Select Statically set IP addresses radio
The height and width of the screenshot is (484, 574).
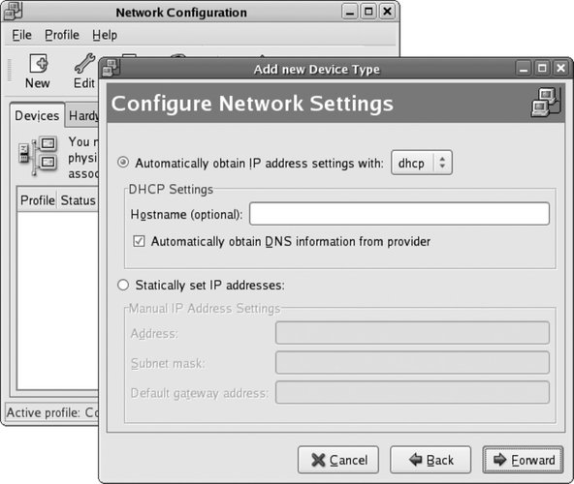pos(123,285)
